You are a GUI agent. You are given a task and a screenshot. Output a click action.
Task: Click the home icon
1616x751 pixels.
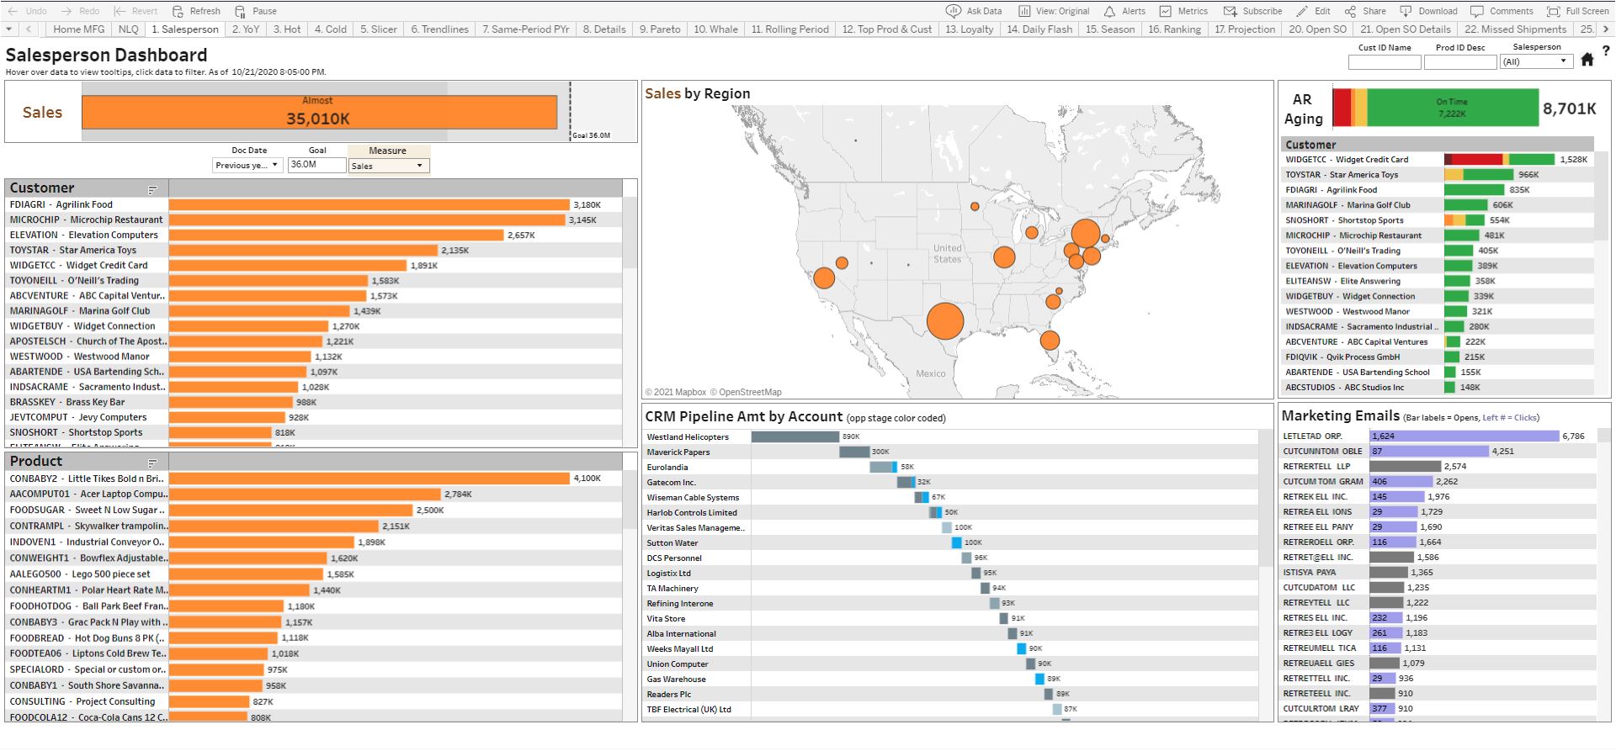coord(1587,60)
